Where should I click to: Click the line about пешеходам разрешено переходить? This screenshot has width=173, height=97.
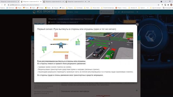tap(85, 72)
